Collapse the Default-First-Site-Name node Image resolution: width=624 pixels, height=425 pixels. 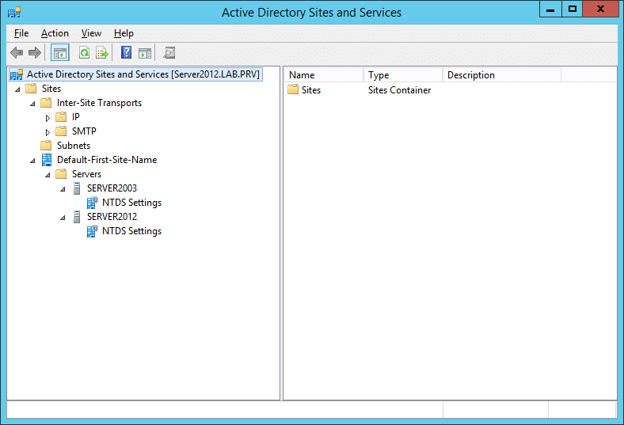32,161
